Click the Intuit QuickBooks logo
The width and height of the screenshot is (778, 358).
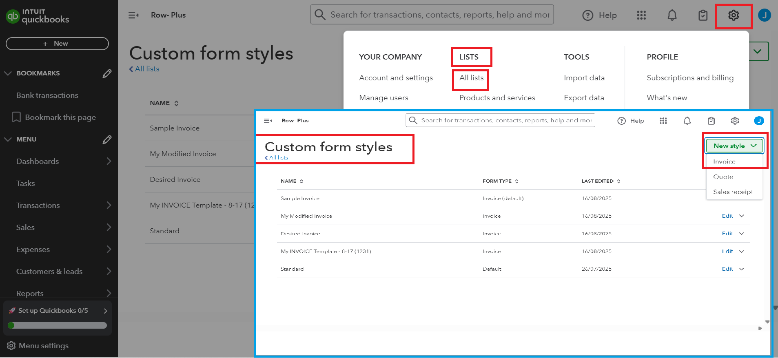[38, 16]
